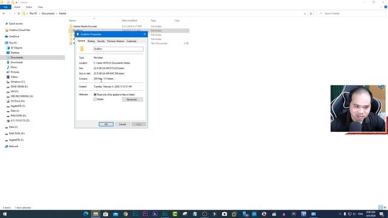
Task: Open the notification center icon
Action: point(381,214)
